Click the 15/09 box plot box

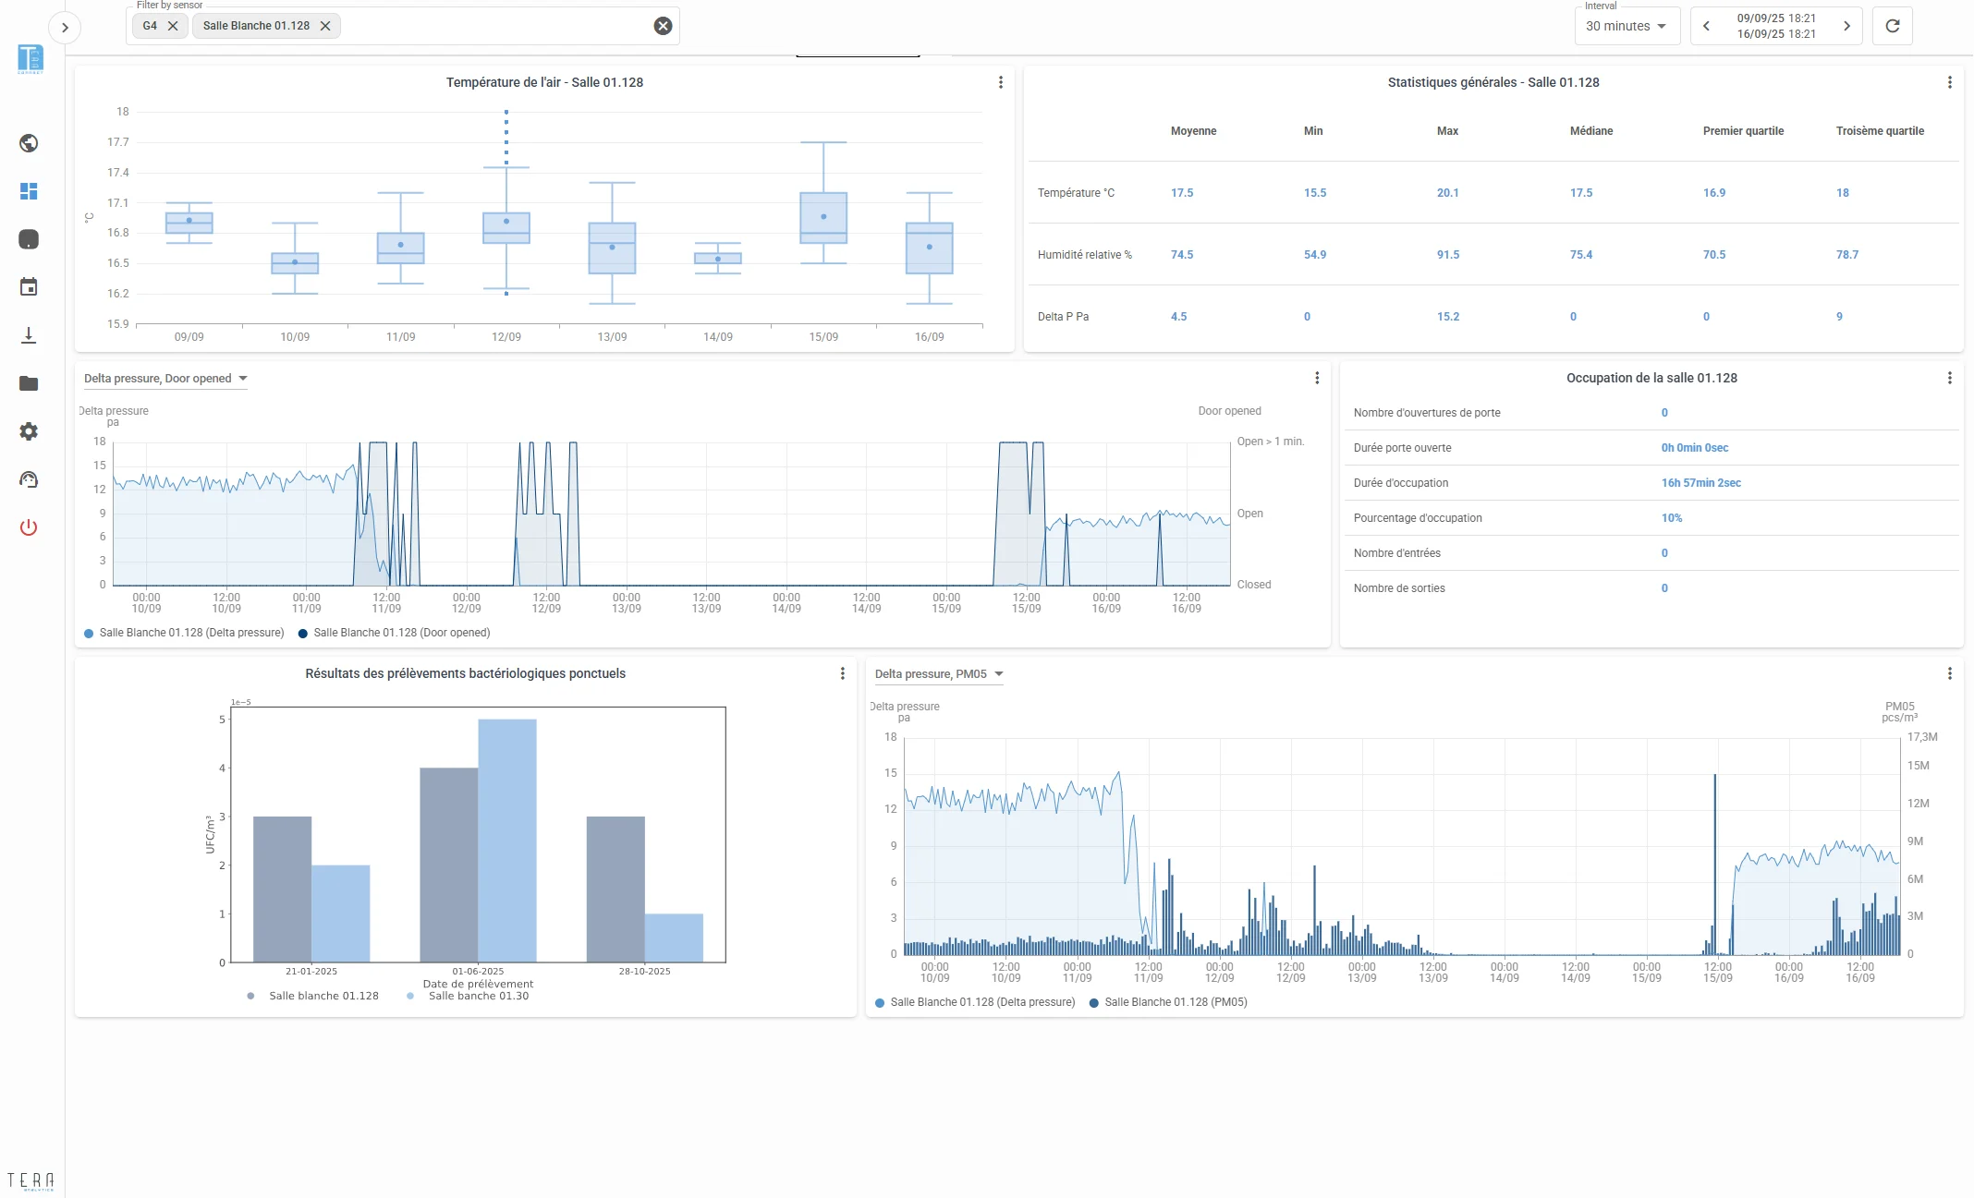click(823, 218)
